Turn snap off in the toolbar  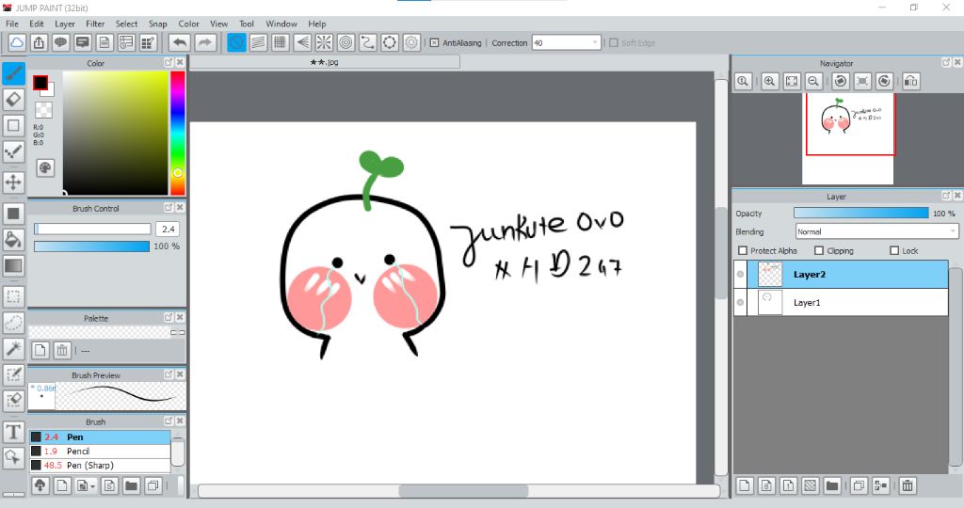pyautogui.click(x=236, y=42)
